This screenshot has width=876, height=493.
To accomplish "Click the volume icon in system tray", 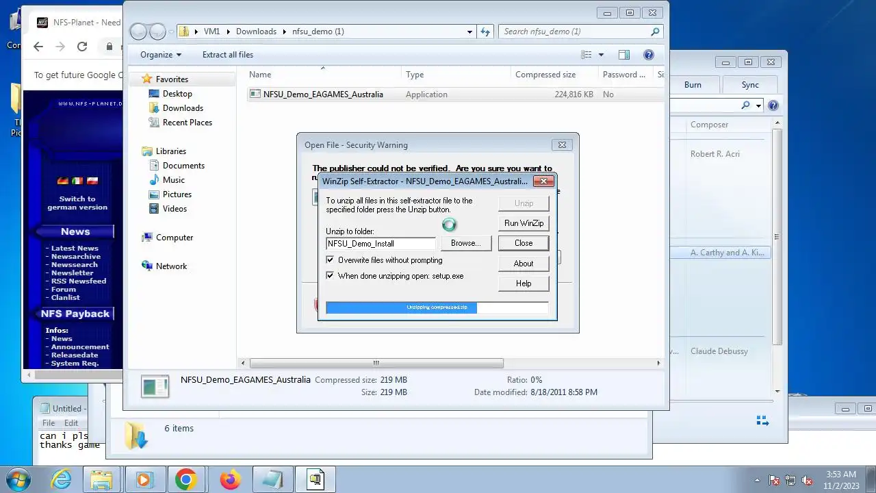I will point(807,481).
